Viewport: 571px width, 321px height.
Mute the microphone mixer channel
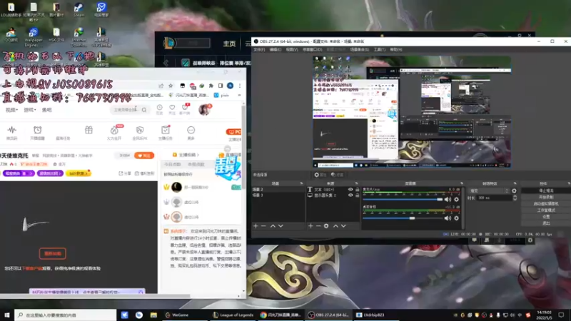tap(448, 200)
